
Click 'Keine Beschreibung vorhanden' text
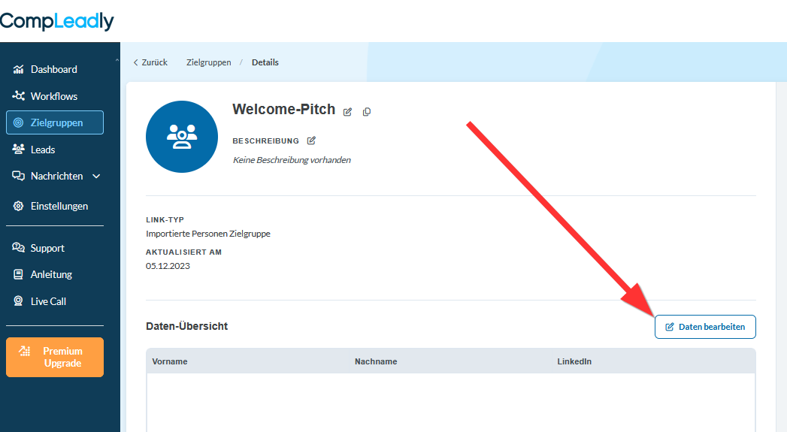(292, 159)
